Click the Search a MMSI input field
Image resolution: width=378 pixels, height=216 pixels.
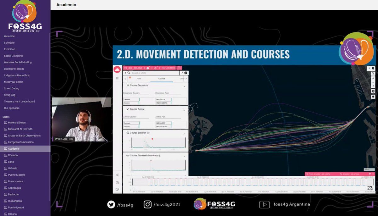(154, 73)
